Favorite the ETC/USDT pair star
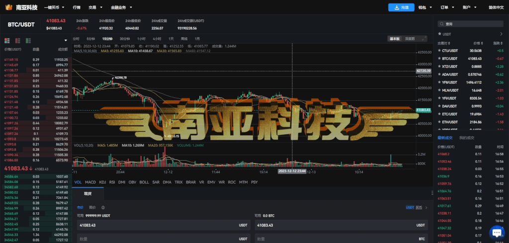 tap(439, 114)
